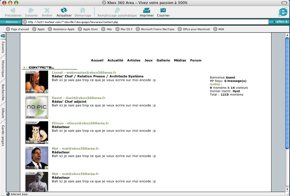Click the 'aller à' go button
290x196 pixels.
[x=280, y=22]
